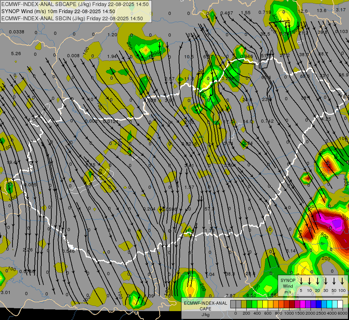Screen dimensions: 349x320
Task: Click the SBCAPE title line in header
Action: [x=75, y=4]
